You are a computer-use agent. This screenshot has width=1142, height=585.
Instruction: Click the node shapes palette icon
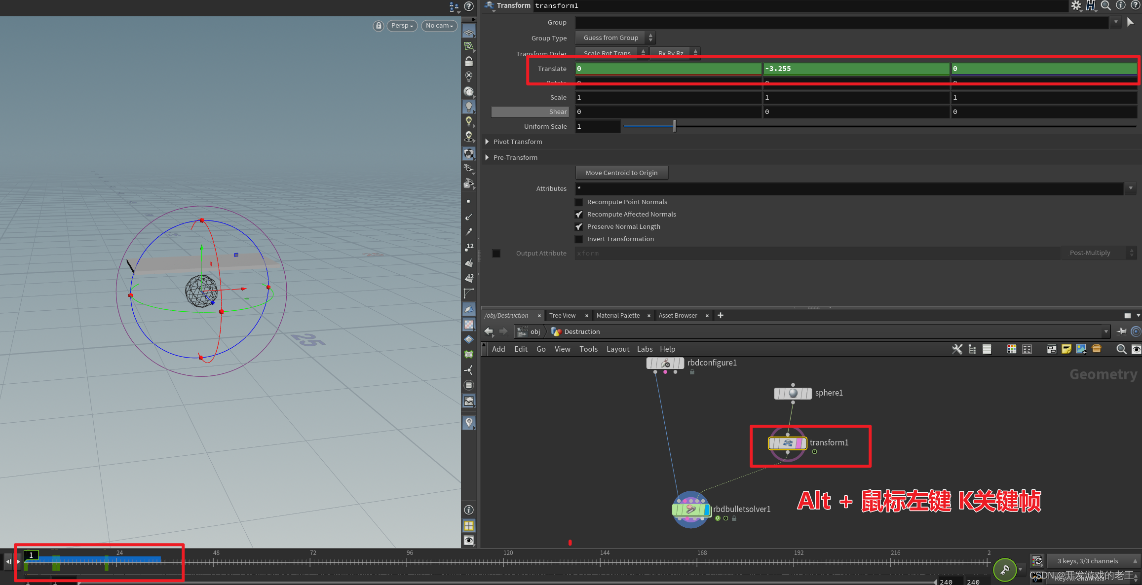1027,349
